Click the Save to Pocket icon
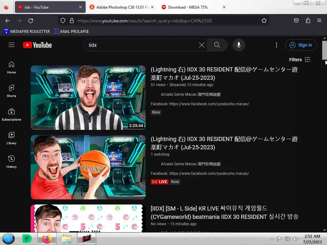The height and width of the screenshot is (245, 327). (x=296, y=21)
